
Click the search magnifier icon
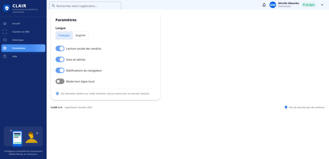(x=53, y=6)
